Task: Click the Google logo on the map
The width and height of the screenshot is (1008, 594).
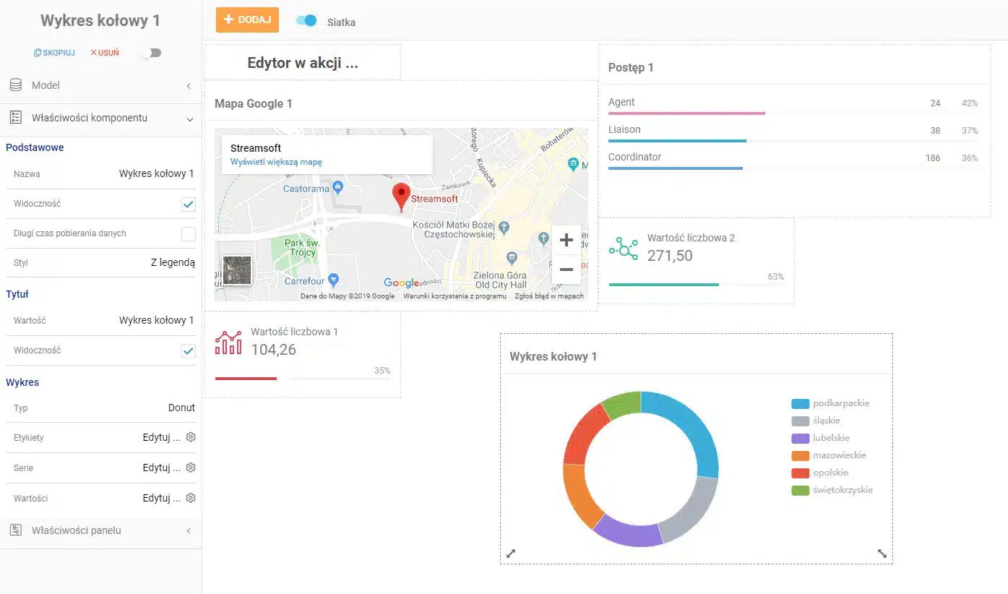Action: coord(401,283)
